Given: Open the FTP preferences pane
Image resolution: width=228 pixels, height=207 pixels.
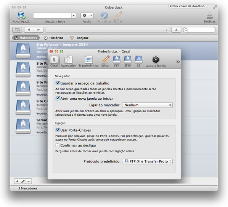Looking at the screenshot, I should tap(117, 61).
